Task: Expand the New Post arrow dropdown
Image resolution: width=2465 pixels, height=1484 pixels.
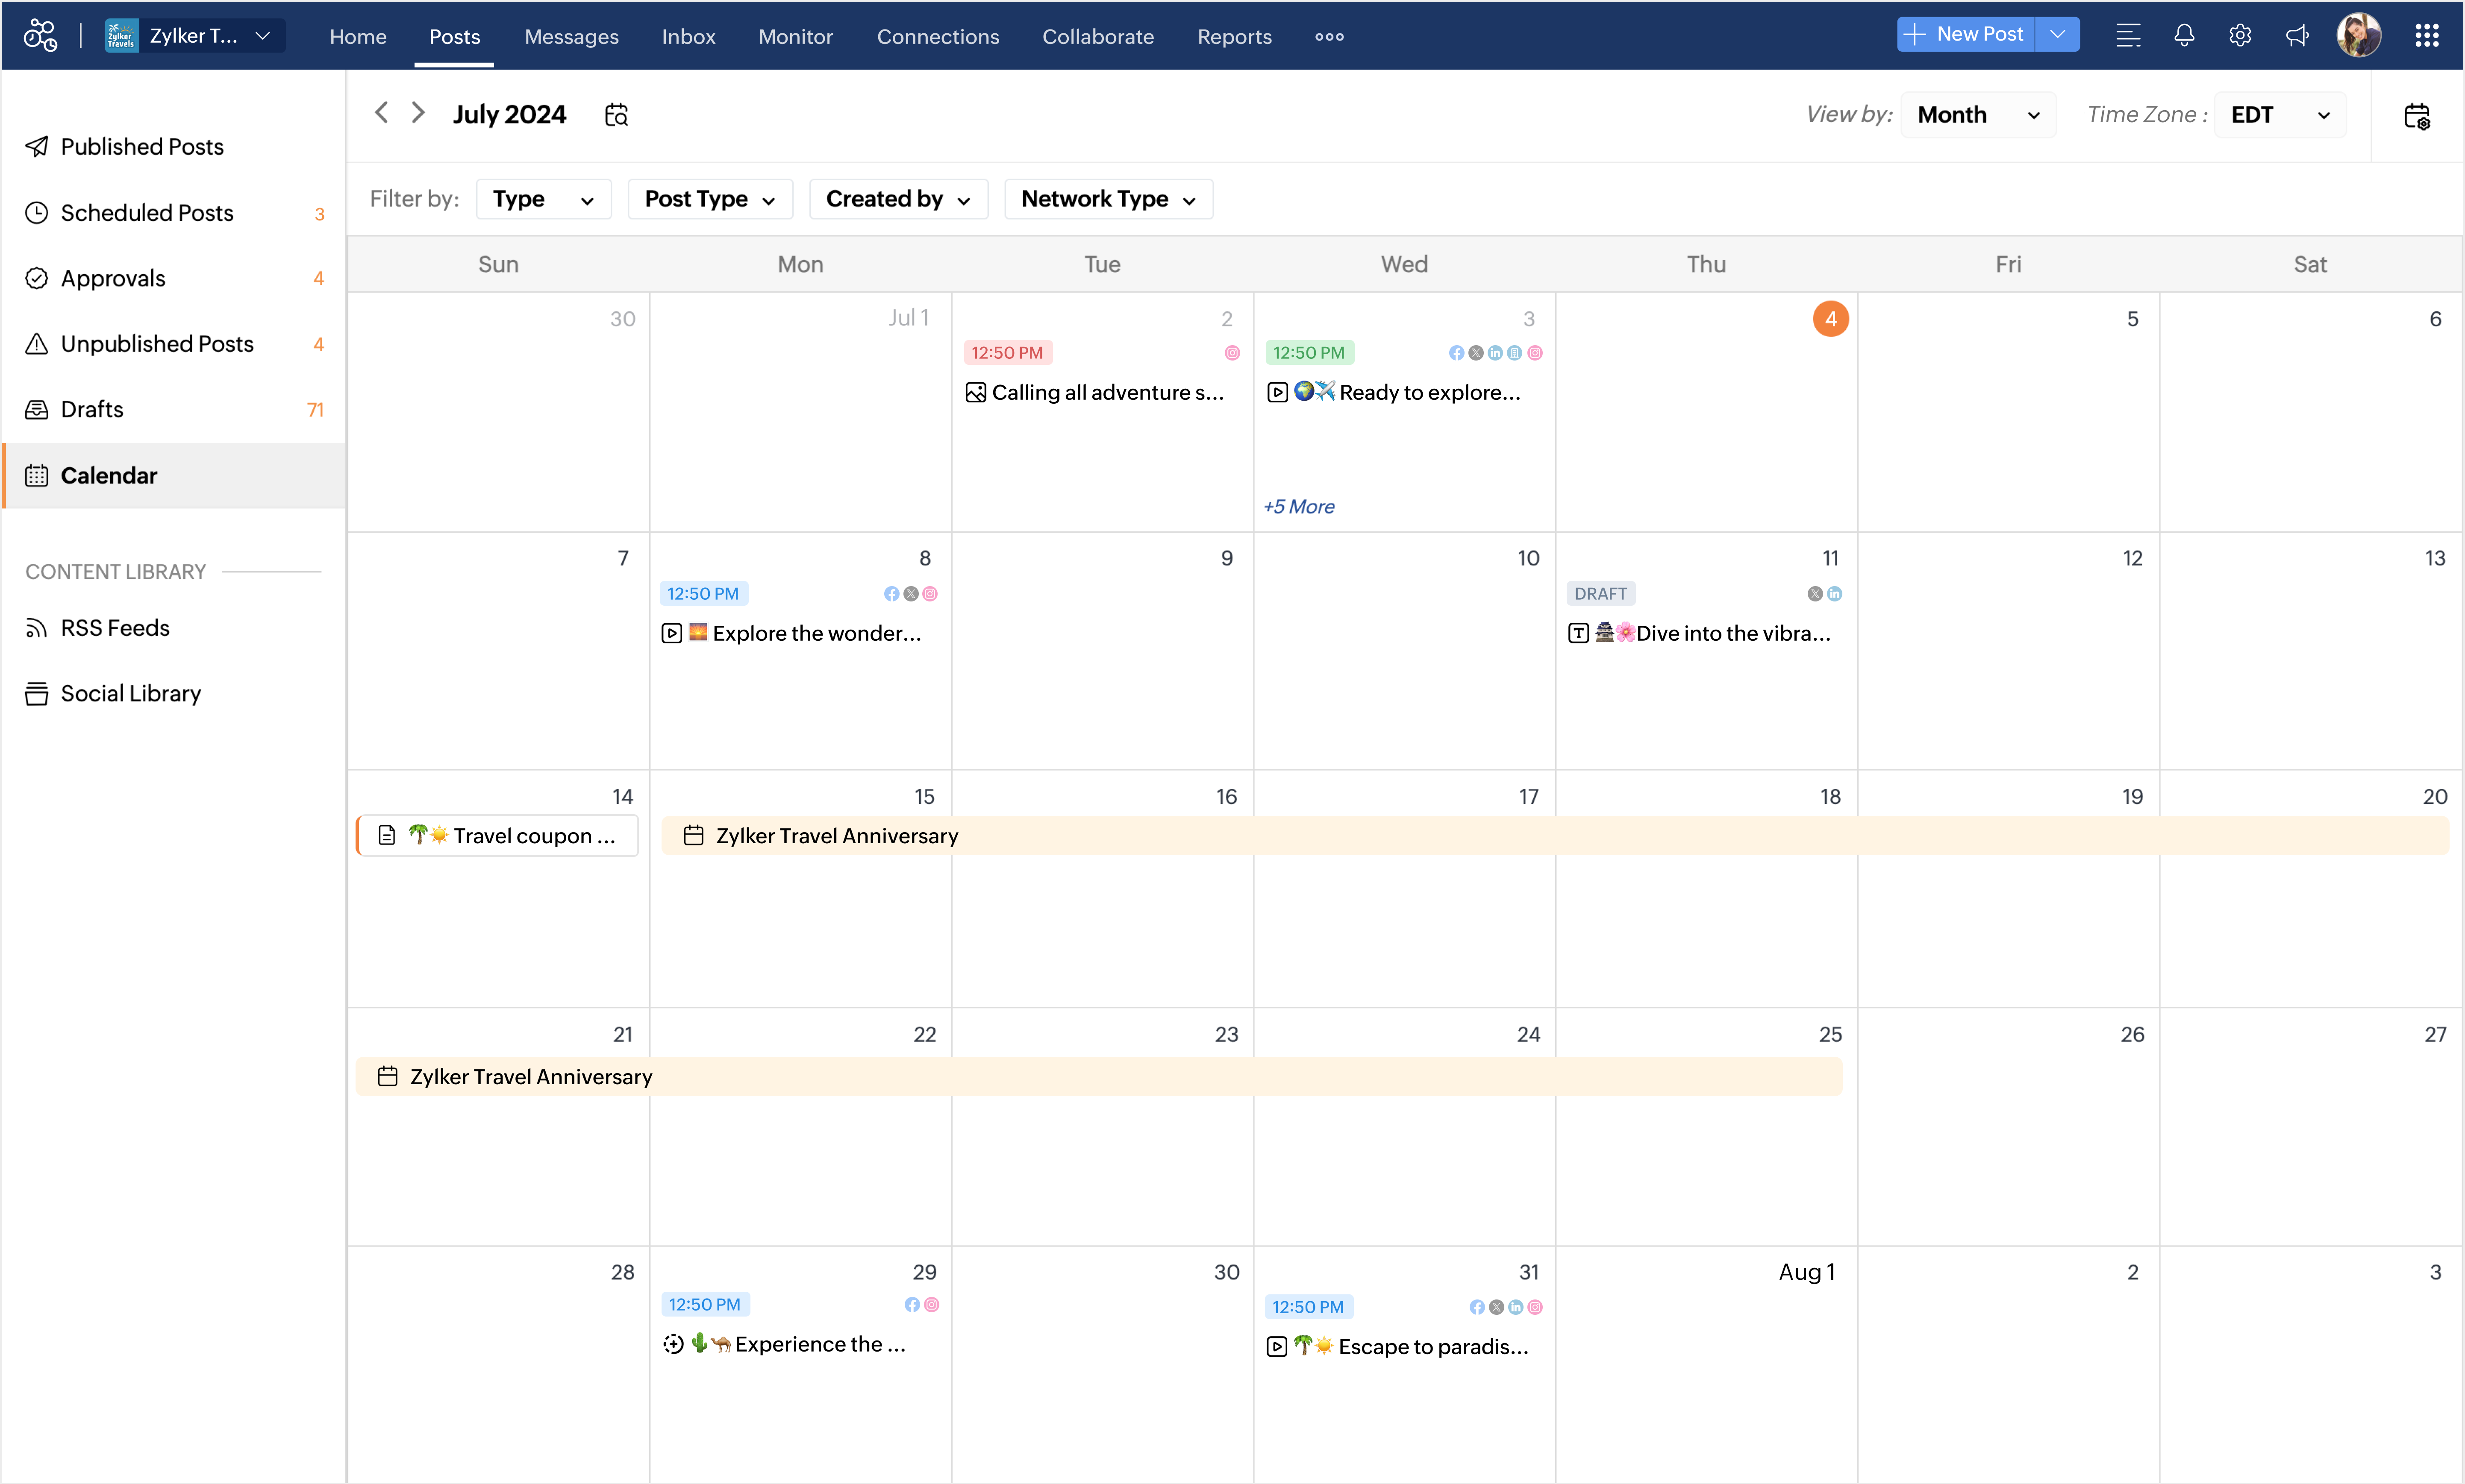Action: (2057, 35)
